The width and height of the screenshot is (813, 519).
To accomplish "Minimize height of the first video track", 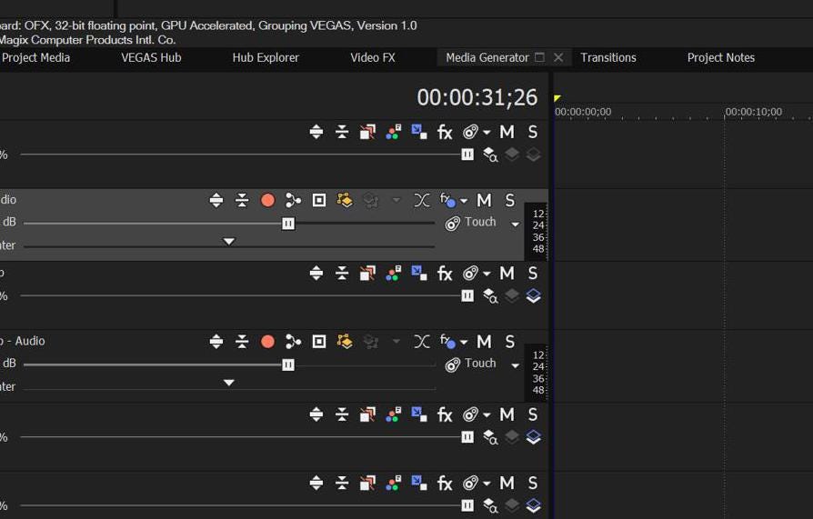I will click(342, 132).
